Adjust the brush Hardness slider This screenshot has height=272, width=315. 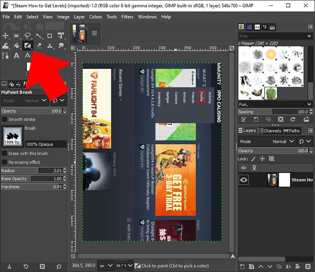[x=31, y=187]
